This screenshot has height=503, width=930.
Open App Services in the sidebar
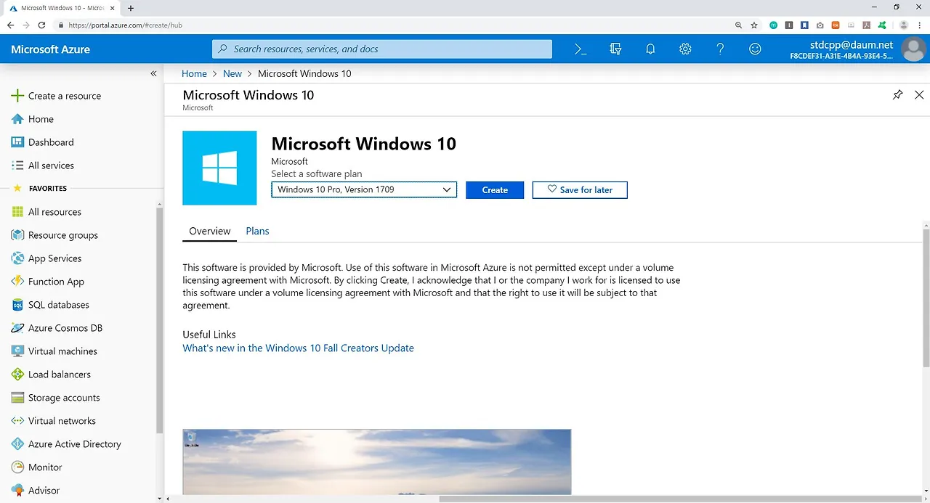point(46,258)
